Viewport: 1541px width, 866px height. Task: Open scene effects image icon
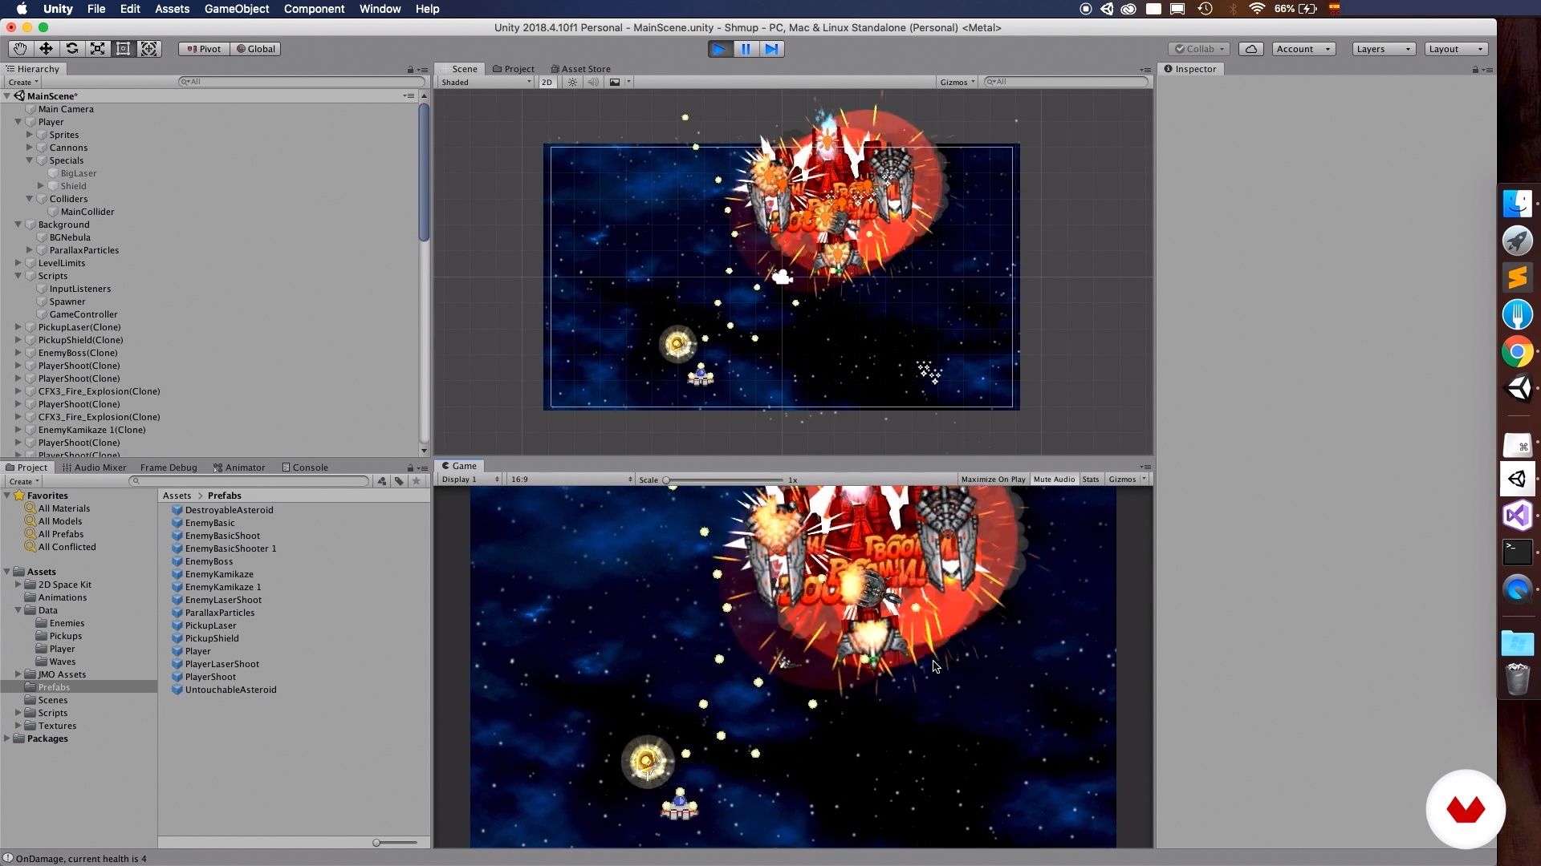pyautogui.click(x=615, y=82)
